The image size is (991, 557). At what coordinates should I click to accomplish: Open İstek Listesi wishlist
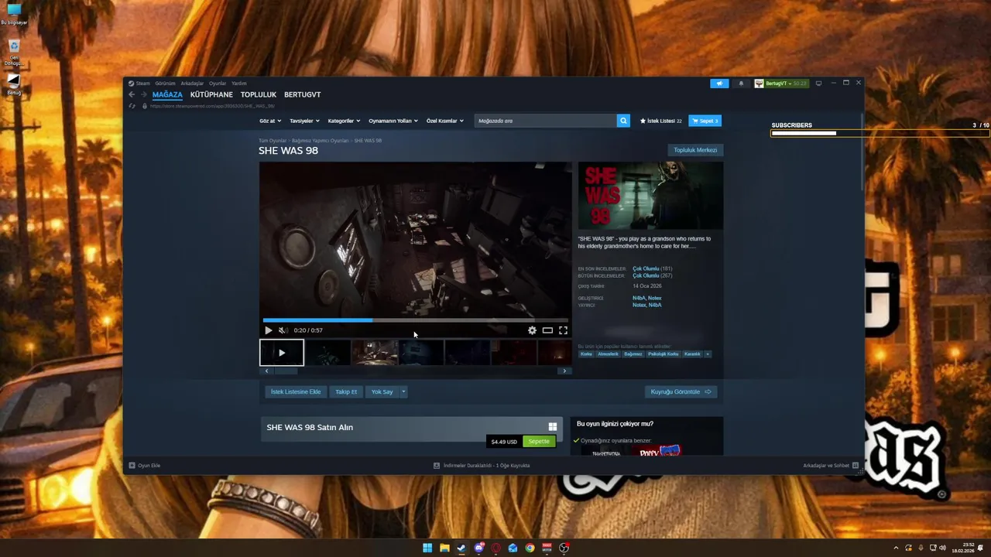click(661, 121)
